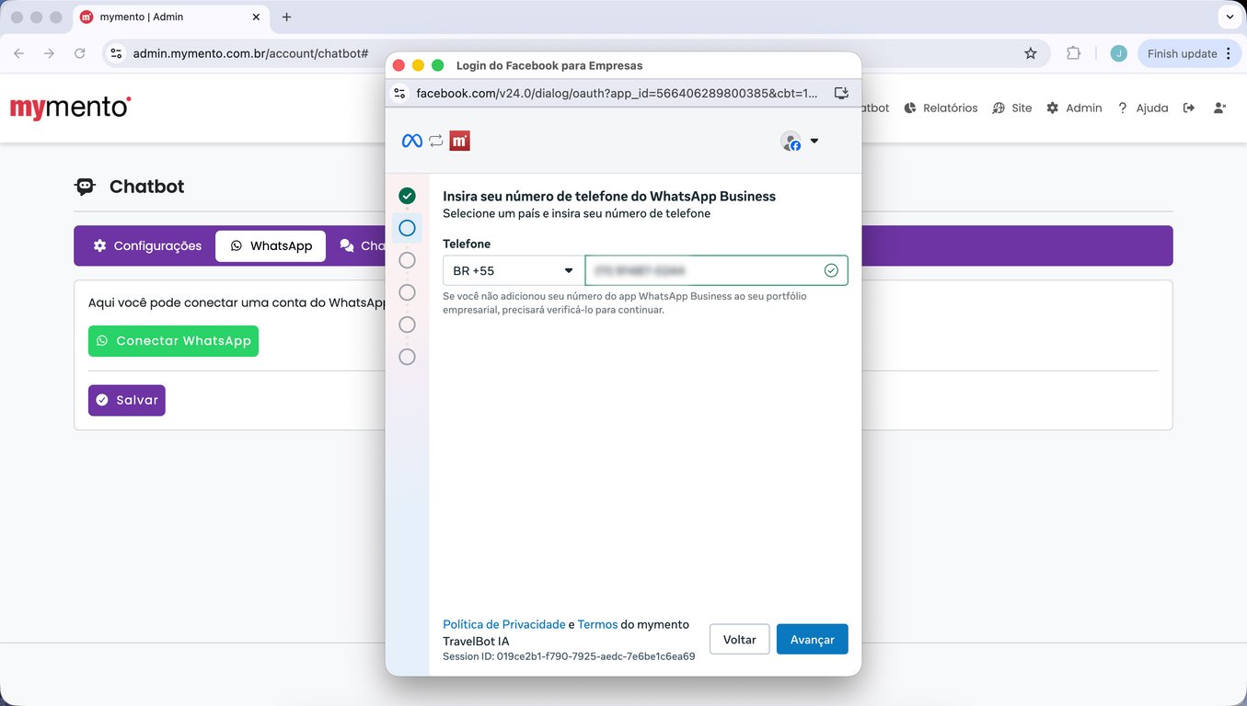This screenshot has height=706, width=1247.
Task: Click the remove-user icon in mymento navigation
Action: [x=1219, y=108]
